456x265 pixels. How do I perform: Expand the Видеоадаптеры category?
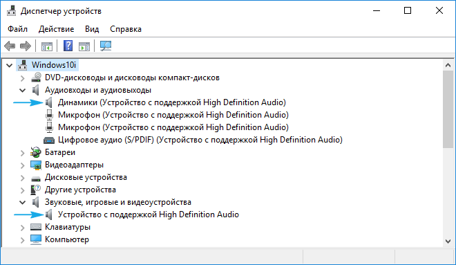coord(22,165)
